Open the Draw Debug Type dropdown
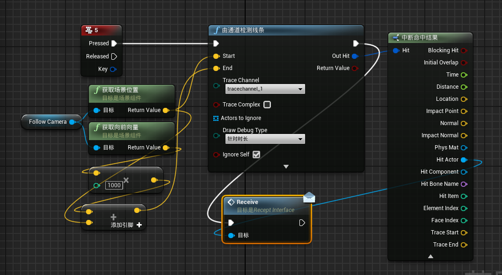 tap(265, 139)
